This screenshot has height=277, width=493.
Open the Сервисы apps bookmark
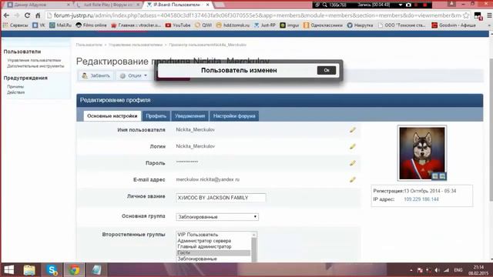[15, 25]
